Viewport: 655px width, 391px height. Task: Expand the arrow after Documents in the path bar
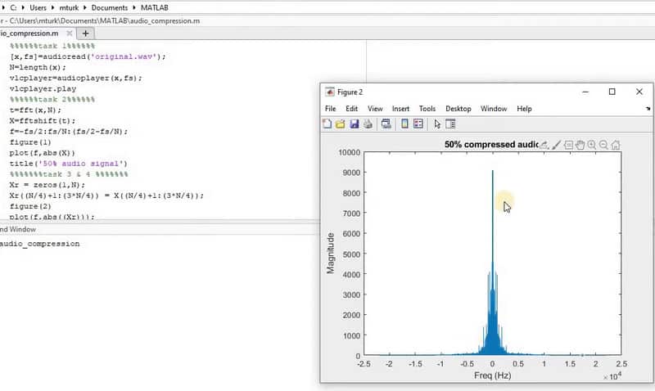tap(133, 7)
